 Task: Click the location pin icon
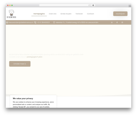(x=54, y=22)
